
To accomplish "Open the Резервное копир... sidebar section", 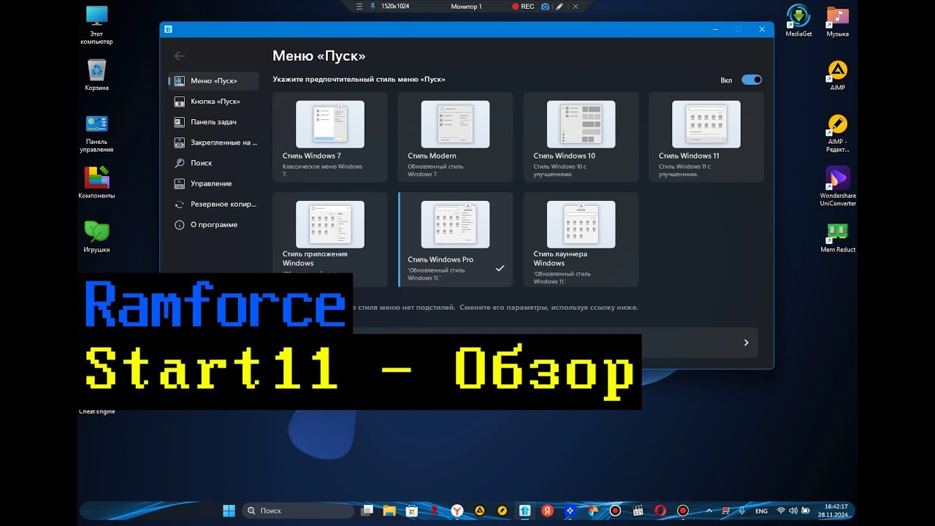I will click(213, 205).
